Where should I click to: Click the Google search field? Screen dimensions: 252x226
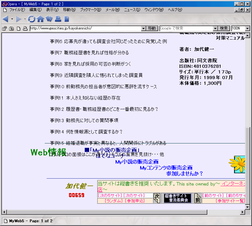click(186, 29)
